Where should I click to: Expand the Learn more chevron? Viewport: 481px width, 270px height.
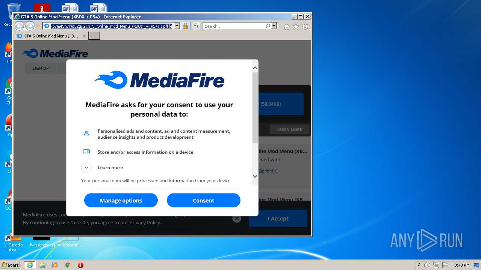coord(86,168)
